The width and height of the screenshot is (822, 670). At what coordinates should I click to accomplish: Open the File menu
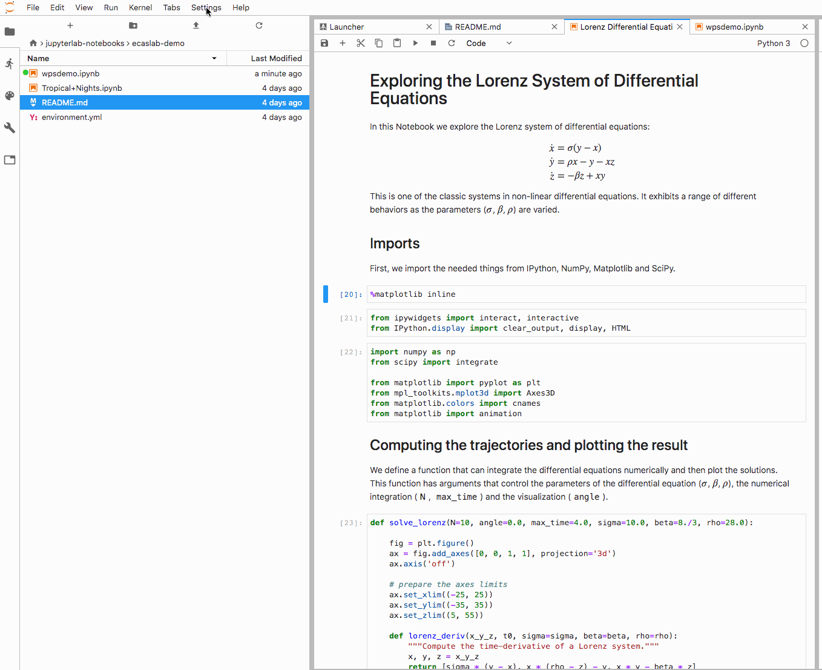(x=33, y=7)
